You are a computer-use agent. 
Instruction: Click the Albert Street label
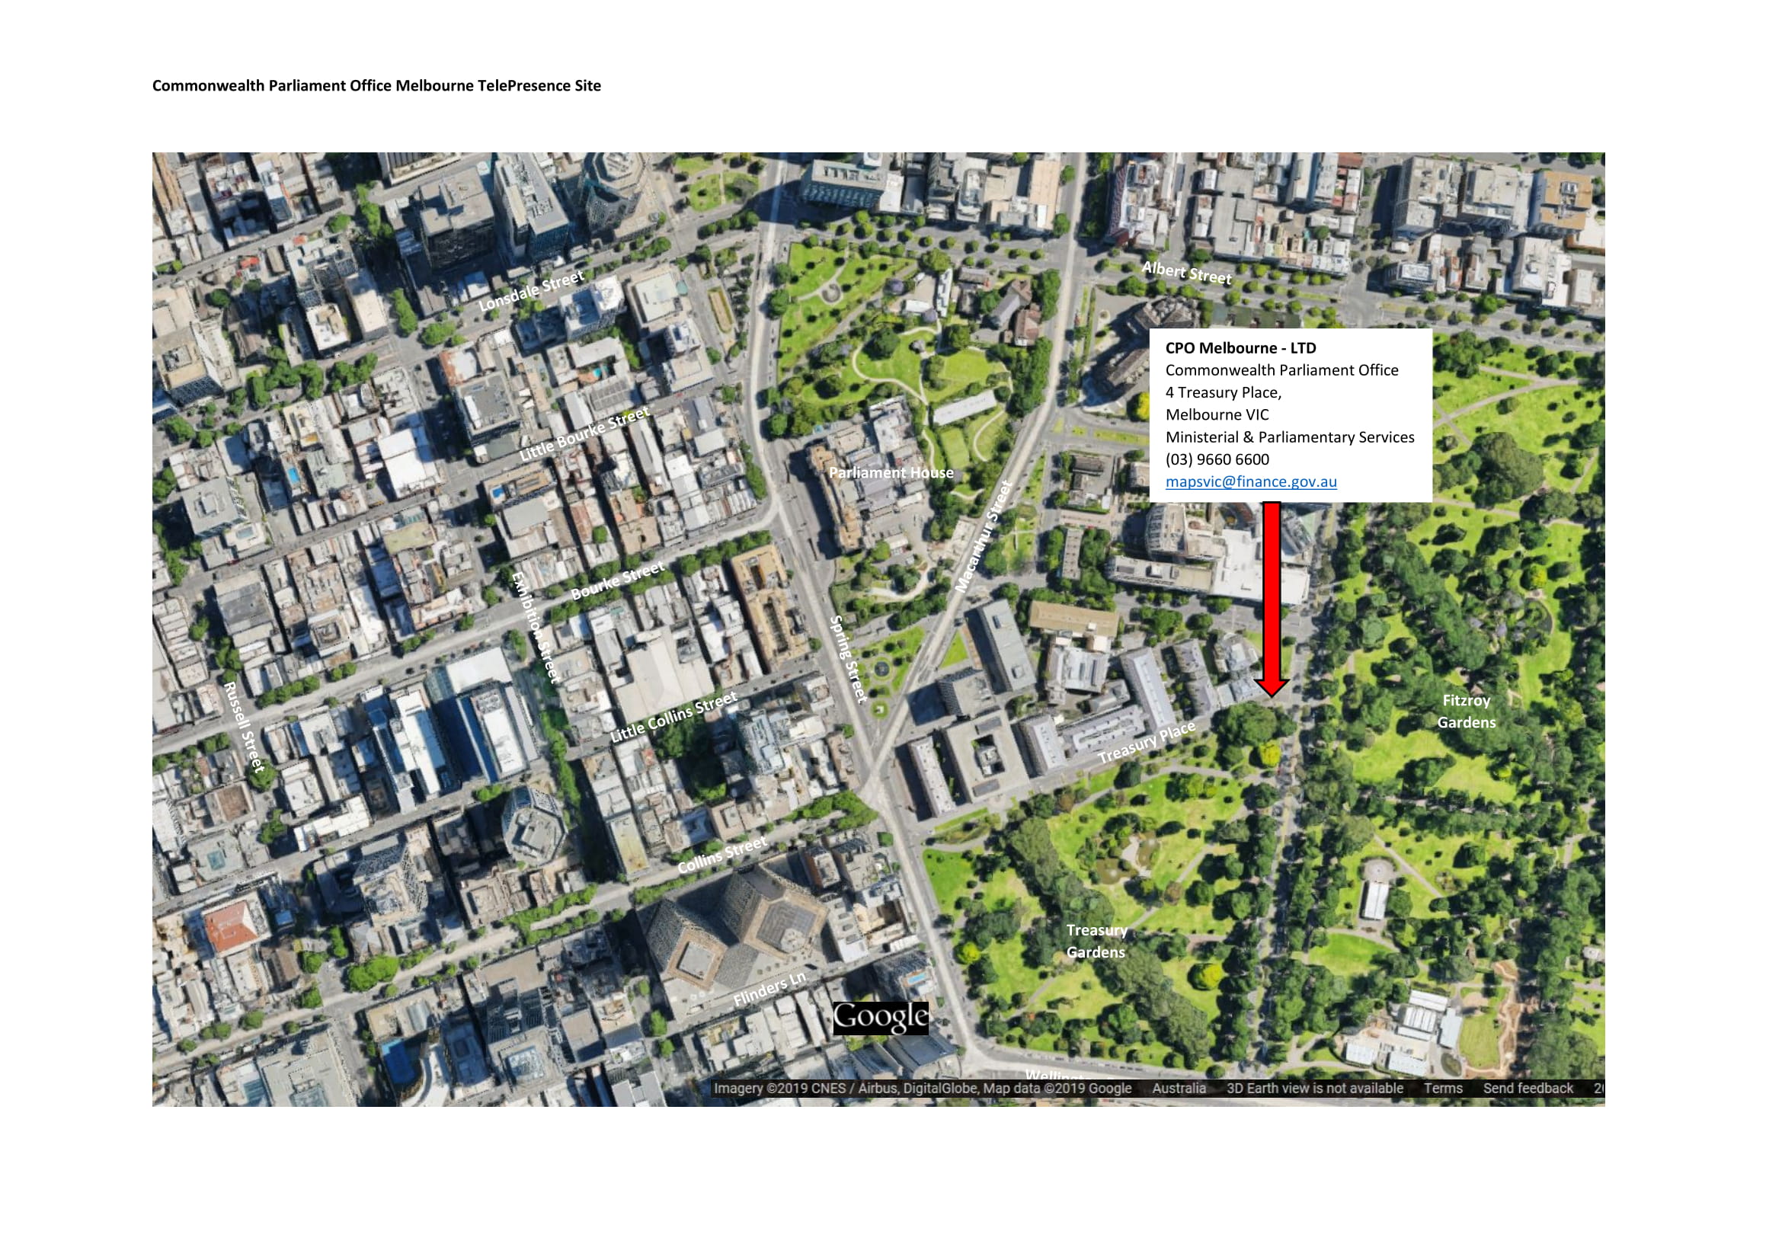pyautogui.click(x=1187, y=273)
